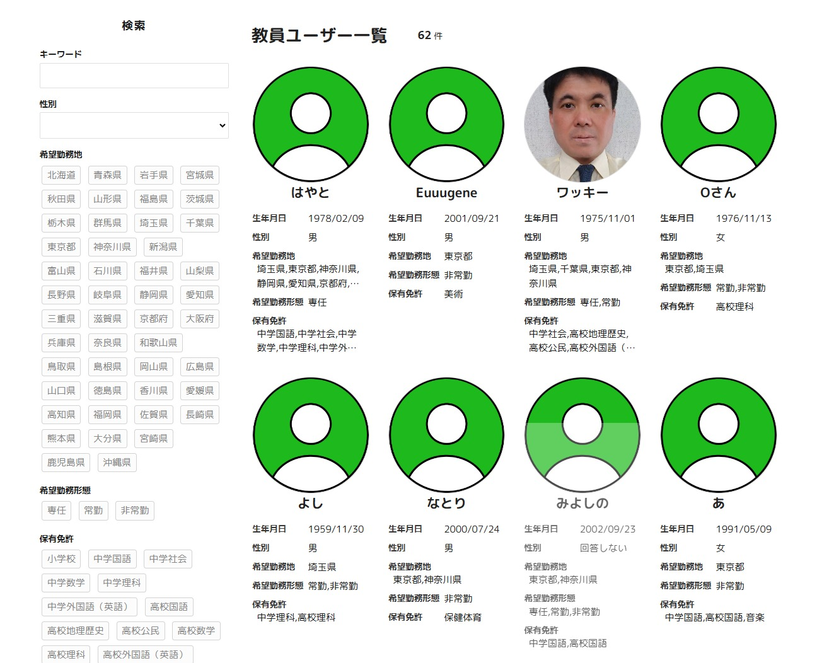View ワッキー's profile photo
Viewport: 817px width, 663px height.
click(x=582, y=125)
